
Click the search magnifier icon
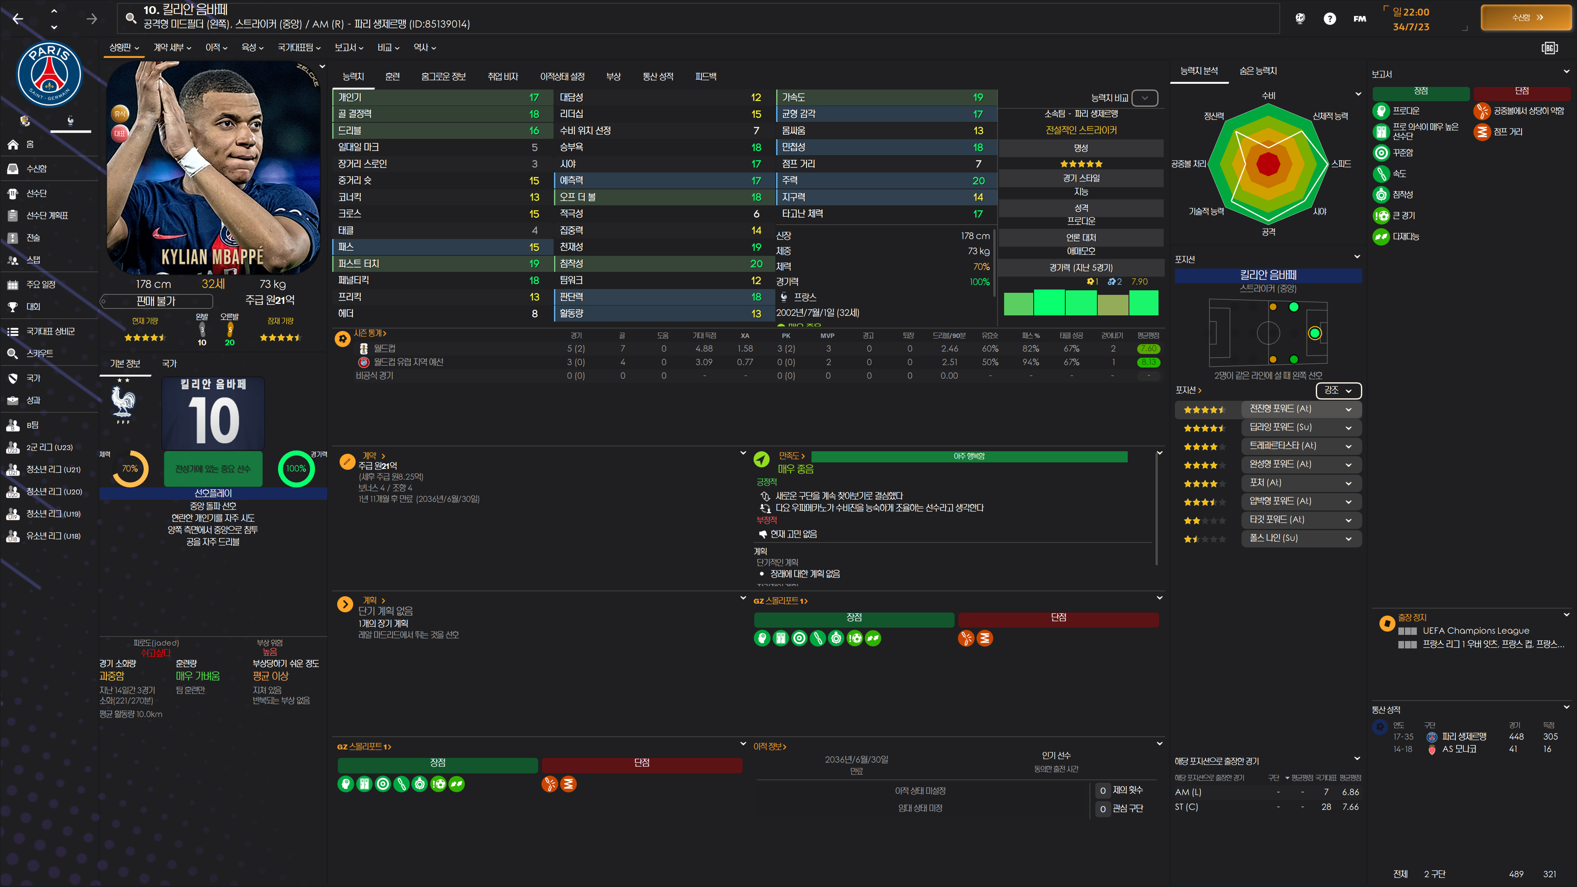click(131, 18)
